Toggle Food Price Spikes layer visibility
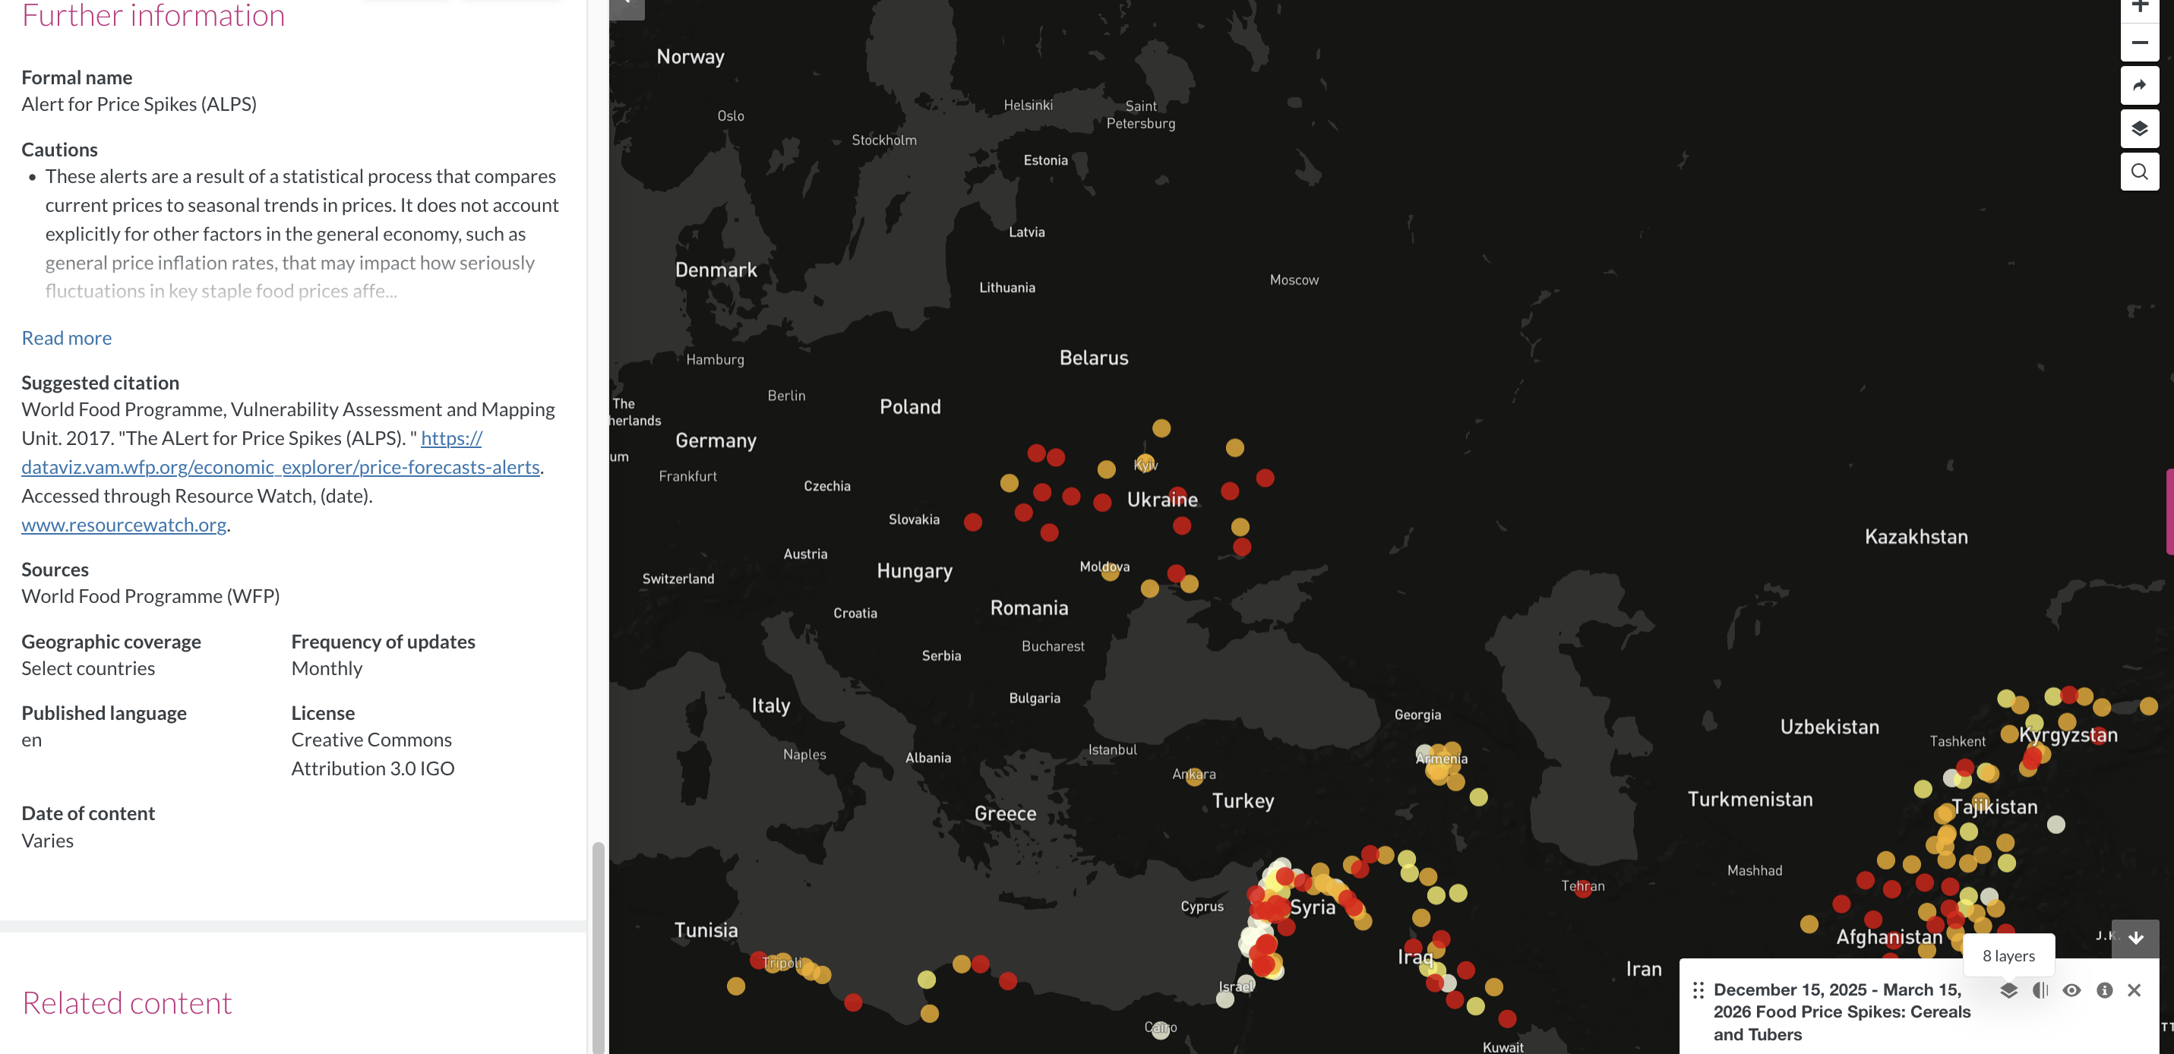The image size is (2174, 1054). (x=2072, y=990)
